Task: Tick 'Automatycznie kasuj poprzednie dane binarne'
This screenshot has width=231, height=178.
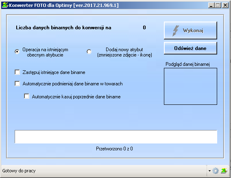Action: [26, 96]
